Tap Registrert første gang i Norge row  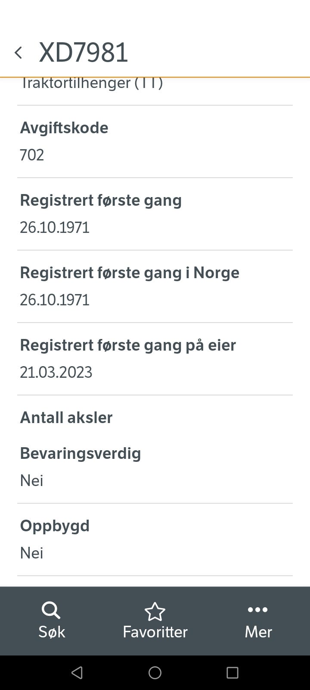coord(130,285)
